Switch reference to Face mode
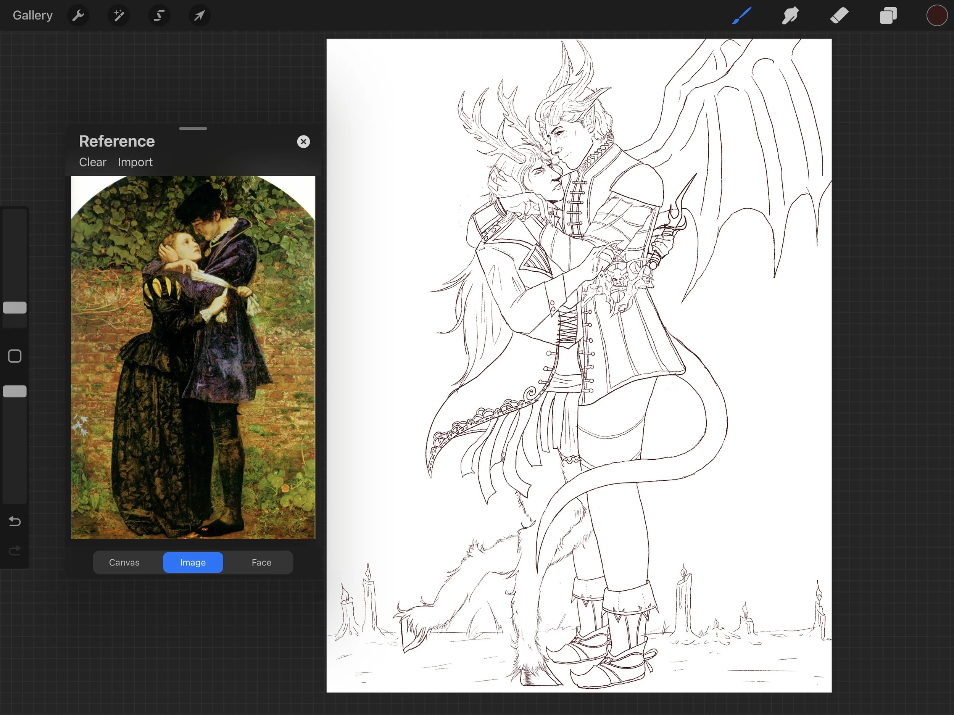Screen dimensions: 954x715 pos(261,562)
